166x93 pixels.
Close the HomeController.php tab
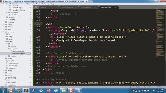(x=76, y=7)
